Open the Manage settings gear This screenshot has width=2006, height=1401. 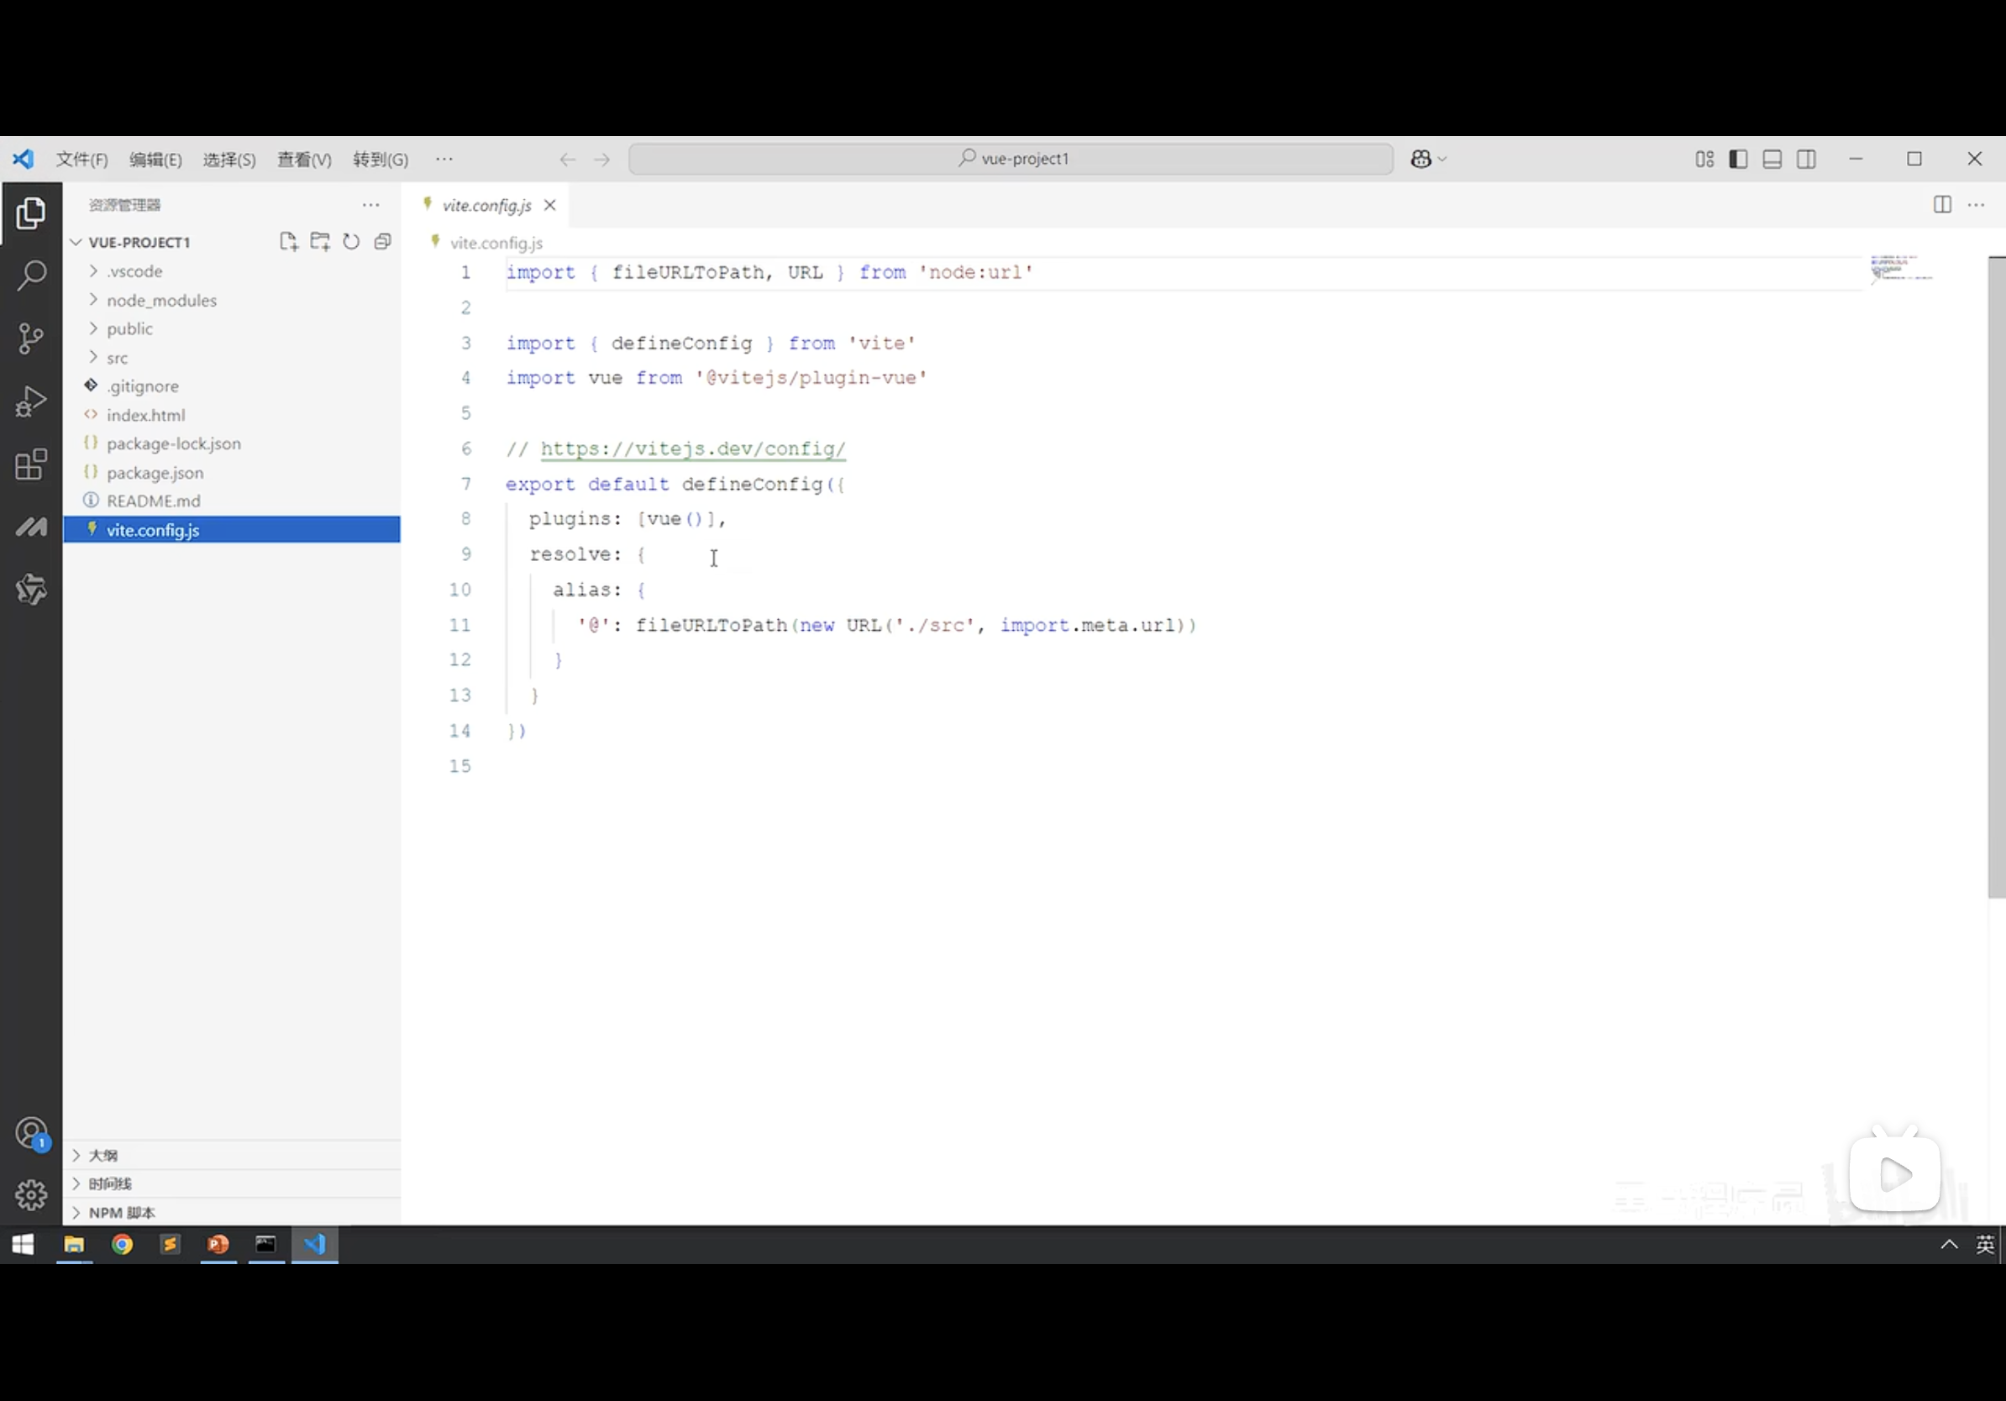(31, 1194)
